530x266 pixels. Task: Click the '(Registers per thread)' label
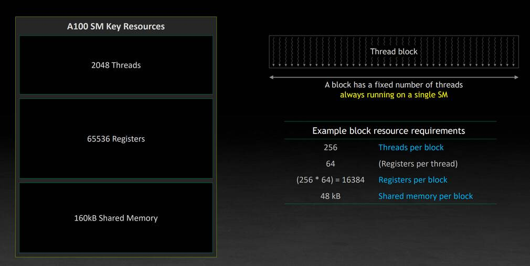[x=418, y=163]
